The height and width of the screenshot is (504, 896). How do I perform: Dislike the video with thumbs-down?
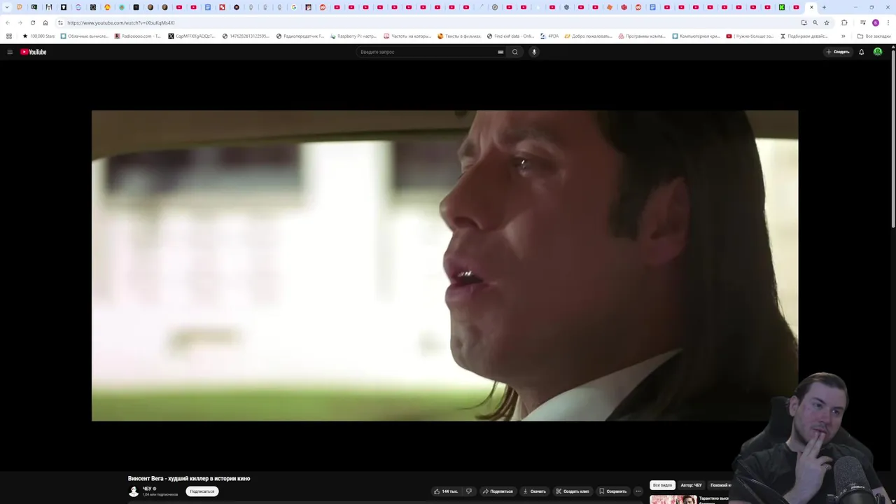pos(469,491)
